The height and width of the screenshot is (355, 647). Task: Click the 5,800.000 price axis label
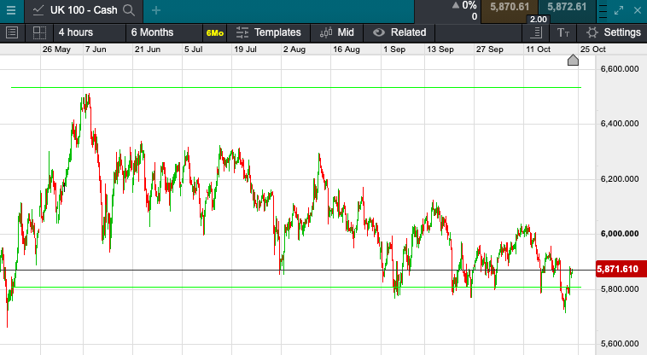[x=620, y=289]
